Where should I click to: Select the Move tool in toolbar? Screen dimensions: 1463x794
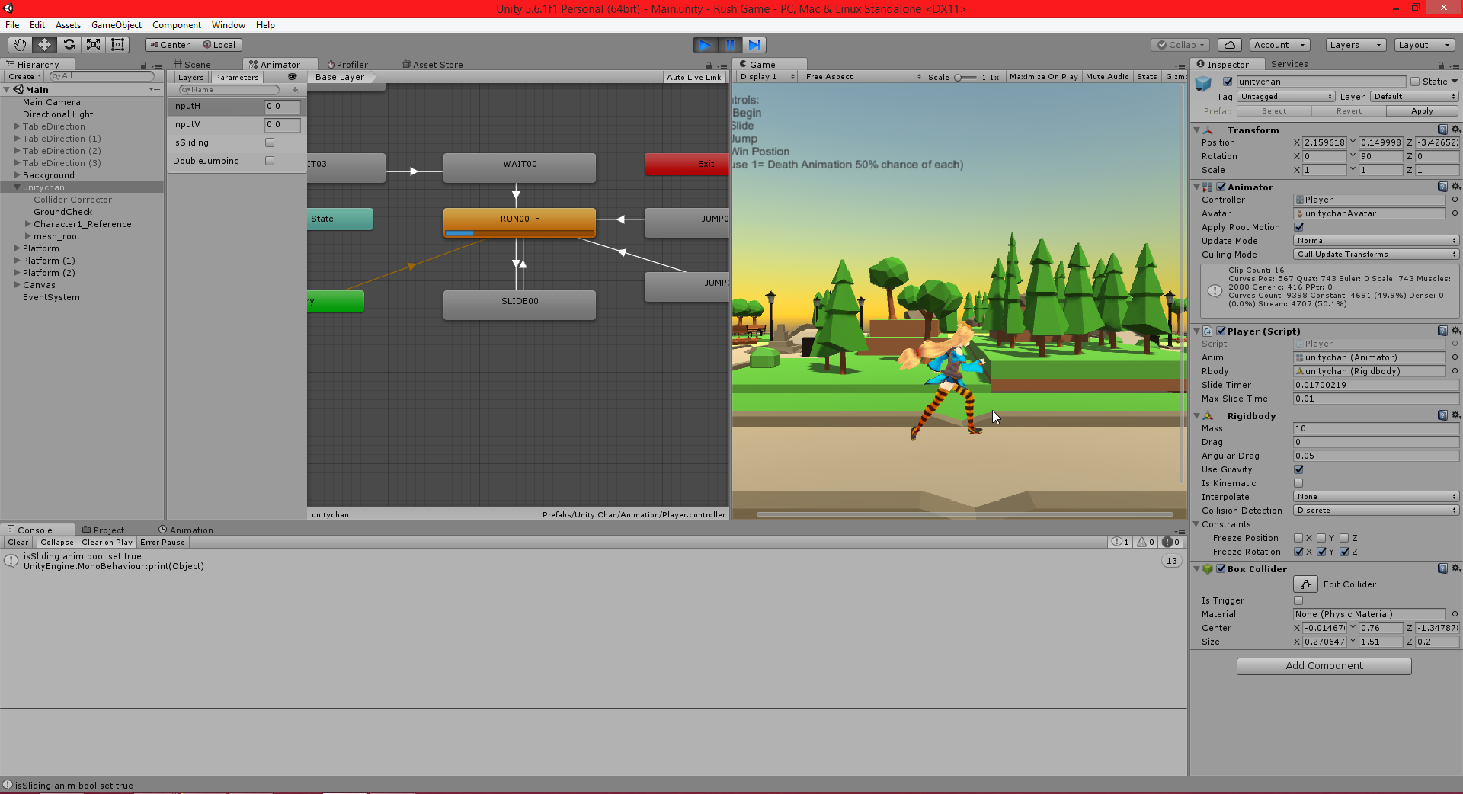click(44, 45)
